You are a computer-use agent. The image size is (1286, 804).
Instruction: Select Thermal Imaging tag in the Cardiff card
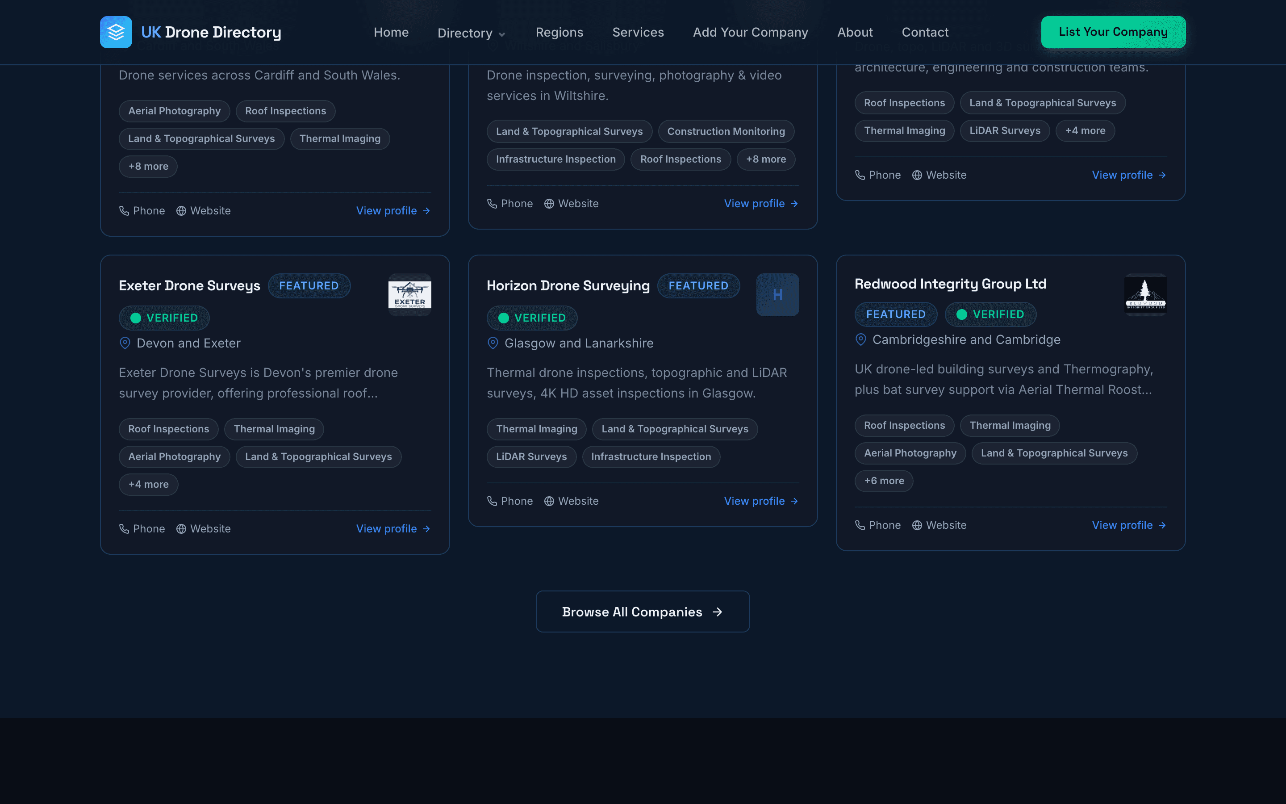coord(339,138)
